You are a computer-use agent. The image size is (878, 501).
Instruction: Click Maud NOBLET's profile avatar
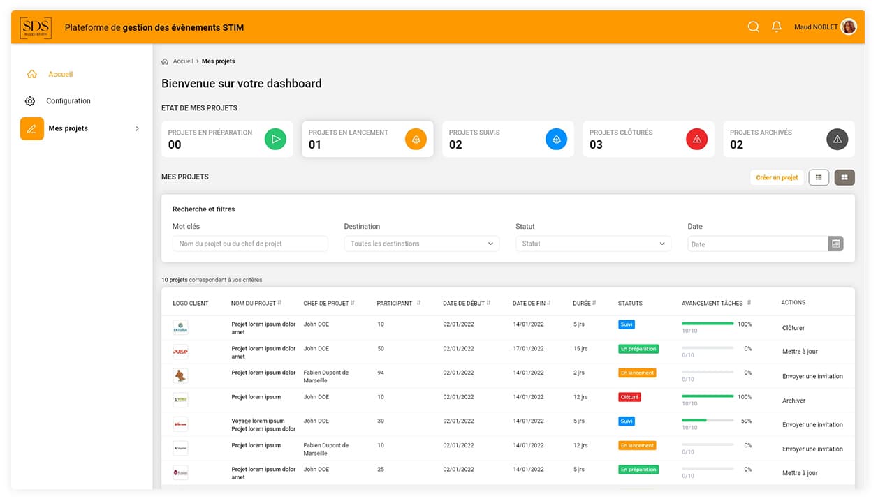point(849,27)
